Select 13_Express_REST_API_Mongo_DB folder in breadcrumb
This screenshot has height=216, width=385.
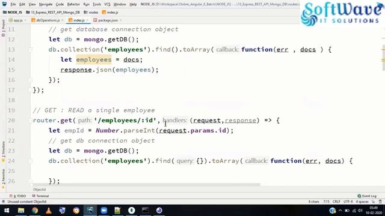[53, 12]
